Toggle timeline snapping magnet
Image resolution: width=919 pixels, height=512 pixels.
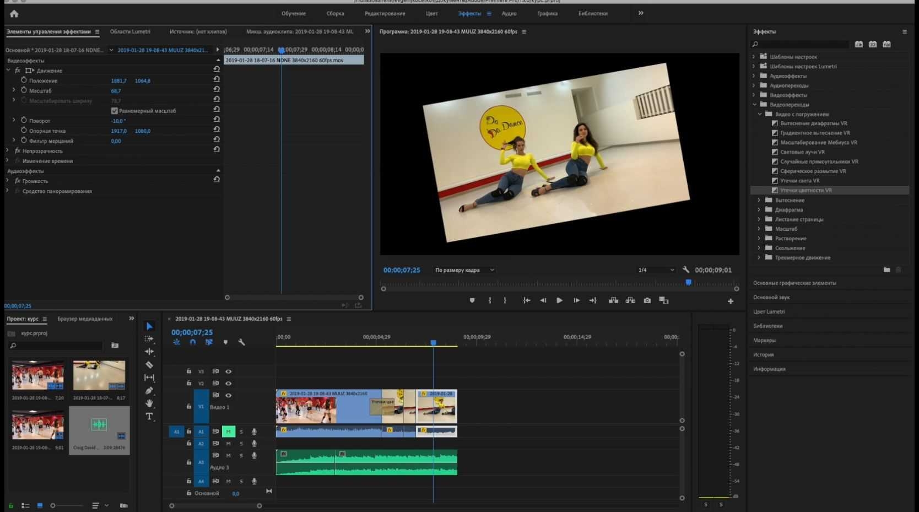pos(193,342)
